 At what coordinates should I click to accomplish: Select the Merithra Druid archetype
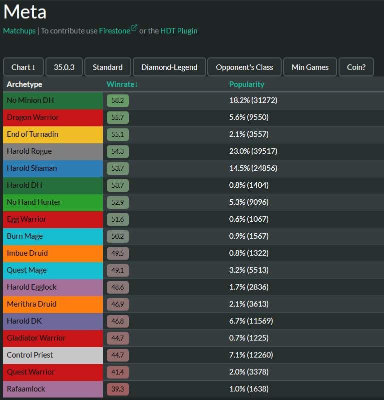pyautogui.click(x=53, y=304)
